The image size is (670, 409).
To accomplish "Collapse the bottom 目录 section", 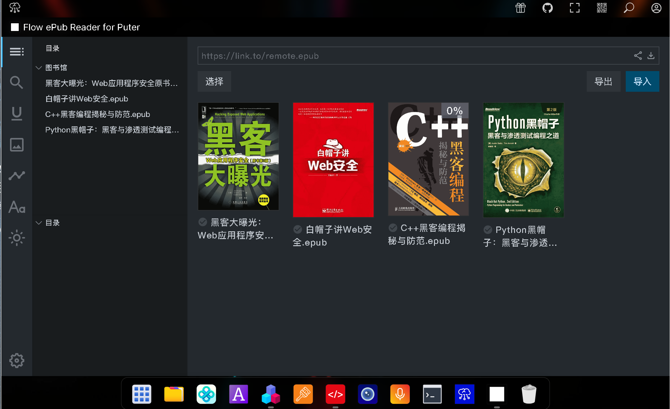I will (x=39, y=223).
